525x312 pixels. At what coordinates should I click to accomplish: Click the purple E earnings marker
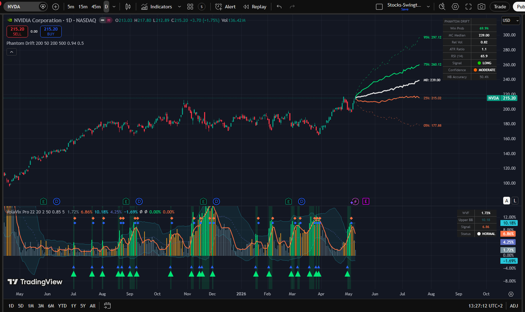366,201
